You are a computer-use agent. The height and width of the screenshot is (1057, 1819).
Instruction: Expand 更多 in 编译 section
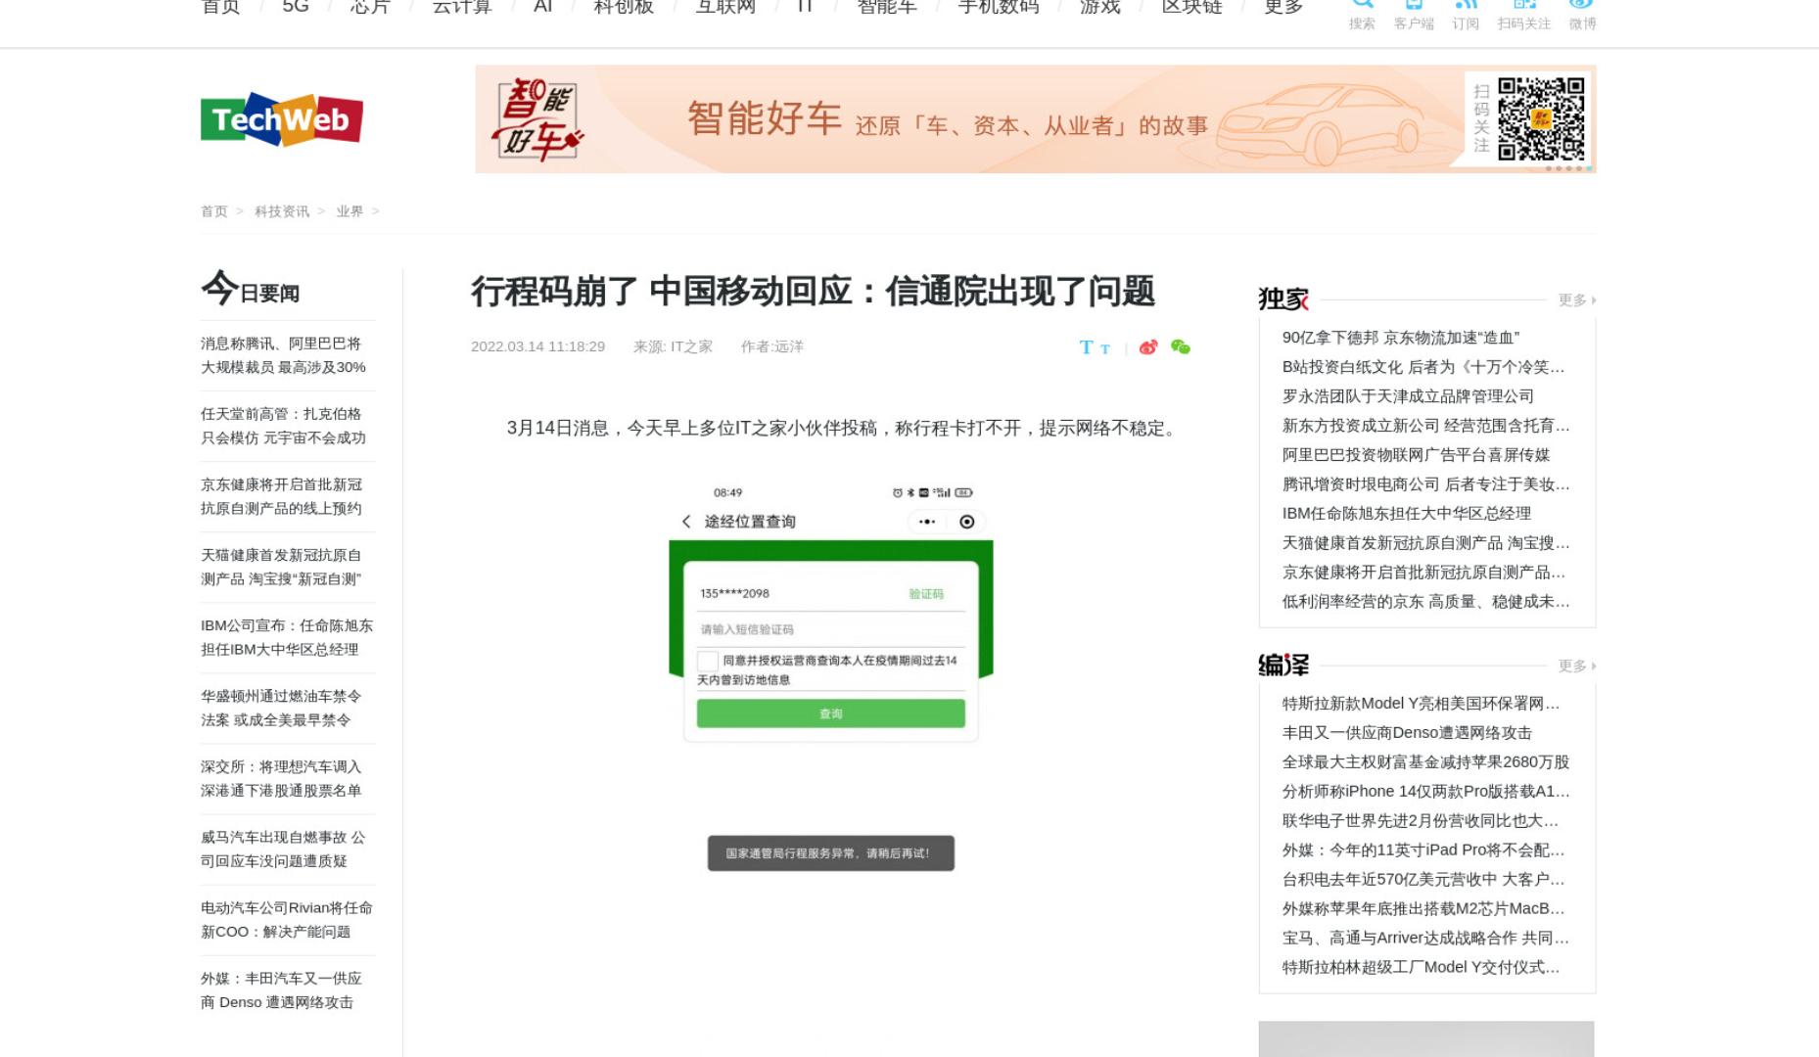point(1576,666)
